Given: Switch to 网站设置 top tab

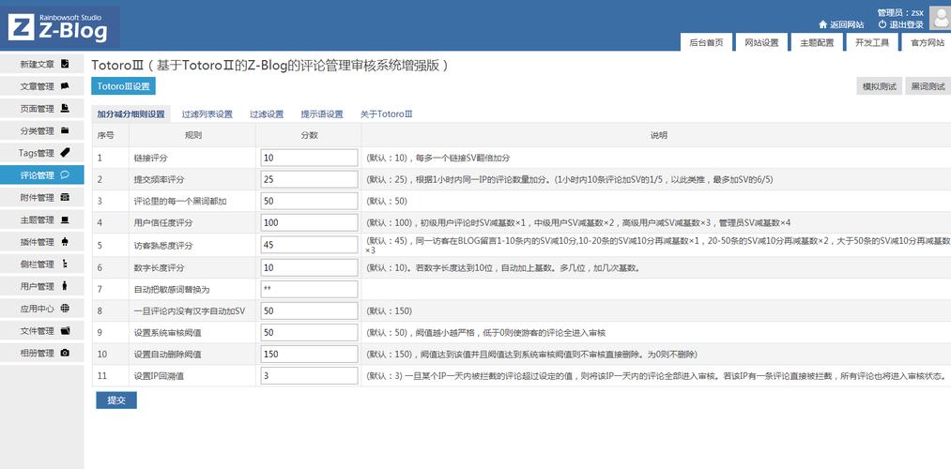Looking at the screenshot, I should (761, 42).
